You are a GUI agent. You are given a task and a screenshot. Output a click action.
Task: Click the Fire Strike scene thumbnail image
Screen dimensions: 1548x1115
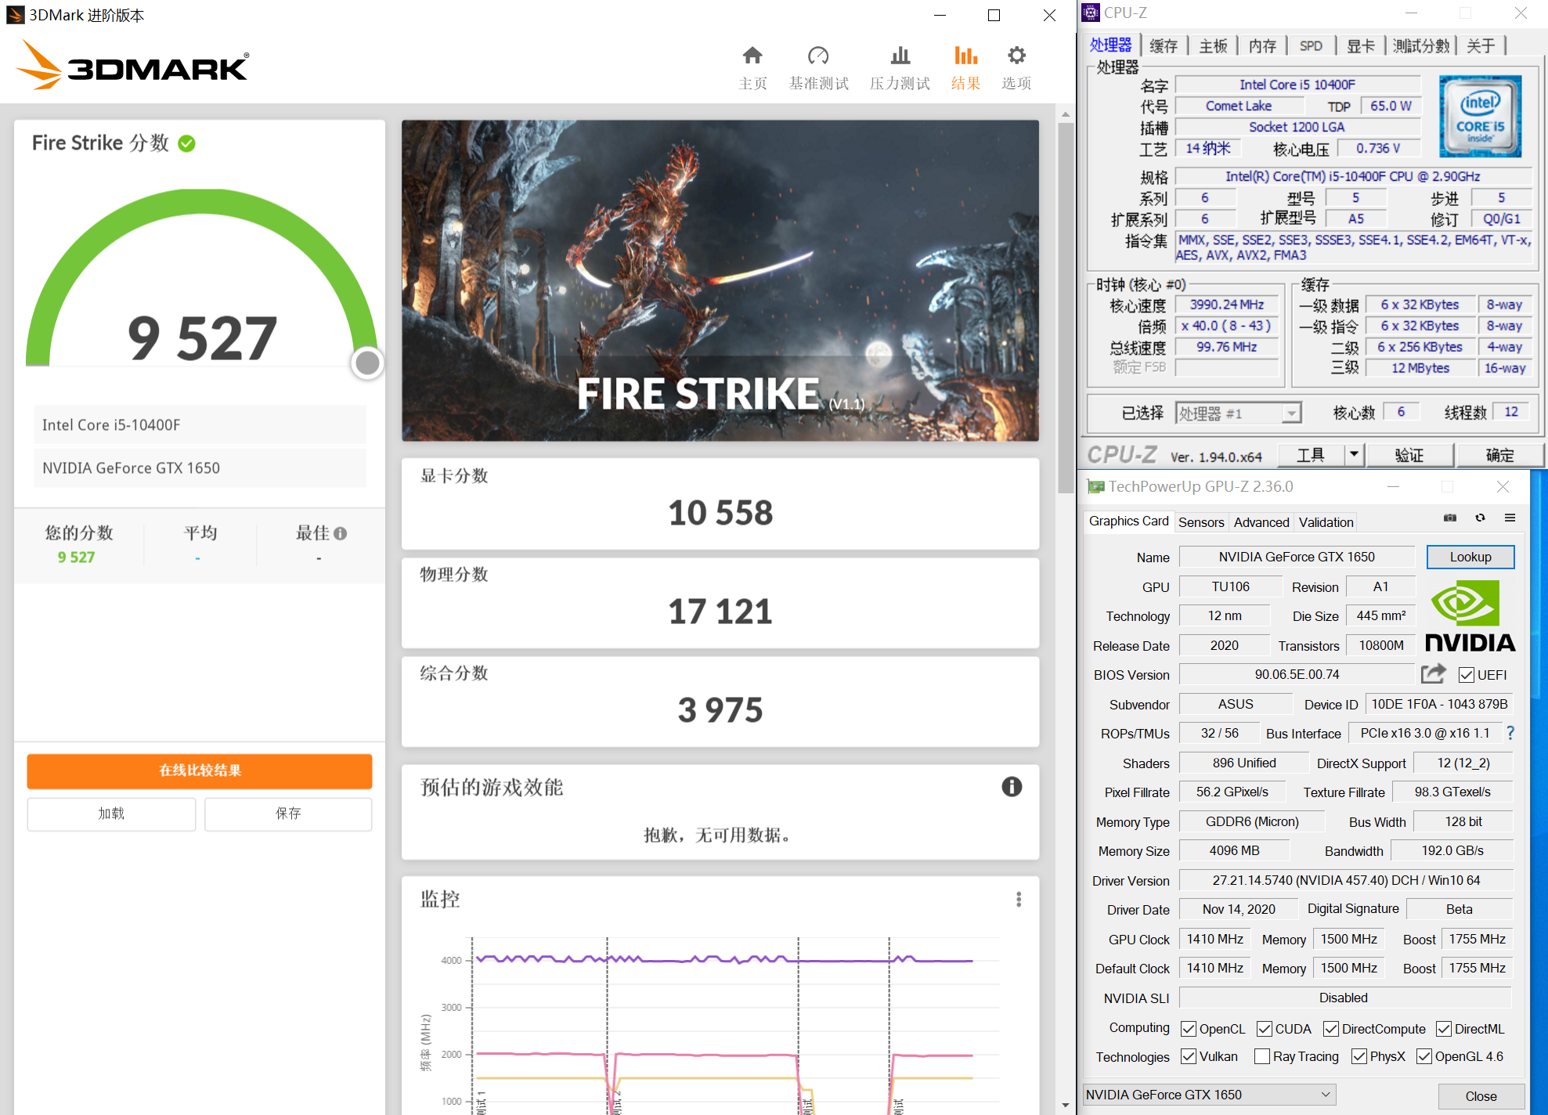point(720,280)
